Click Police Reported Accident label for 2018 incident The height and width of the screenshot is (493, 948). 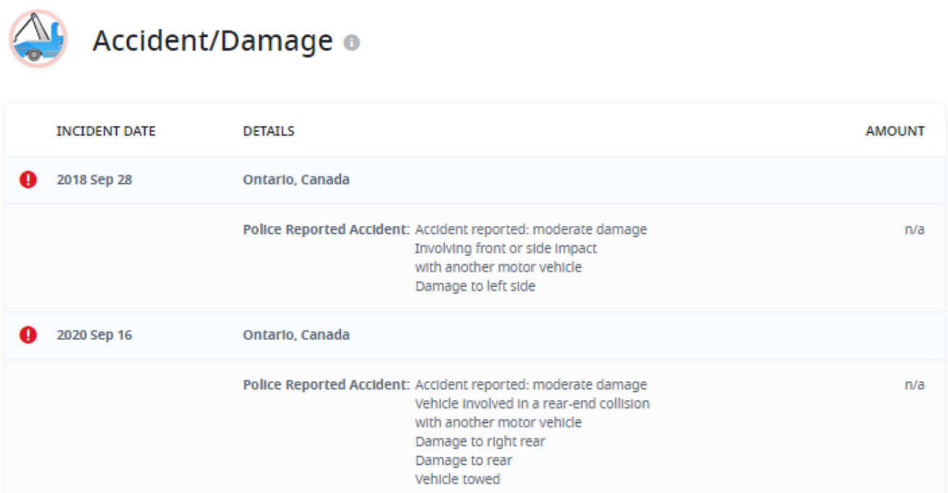point(326,230)
